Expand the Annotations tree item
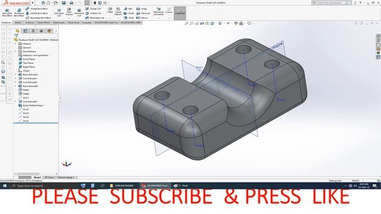Screen dimensions: 381x214 tap(16, 52)
